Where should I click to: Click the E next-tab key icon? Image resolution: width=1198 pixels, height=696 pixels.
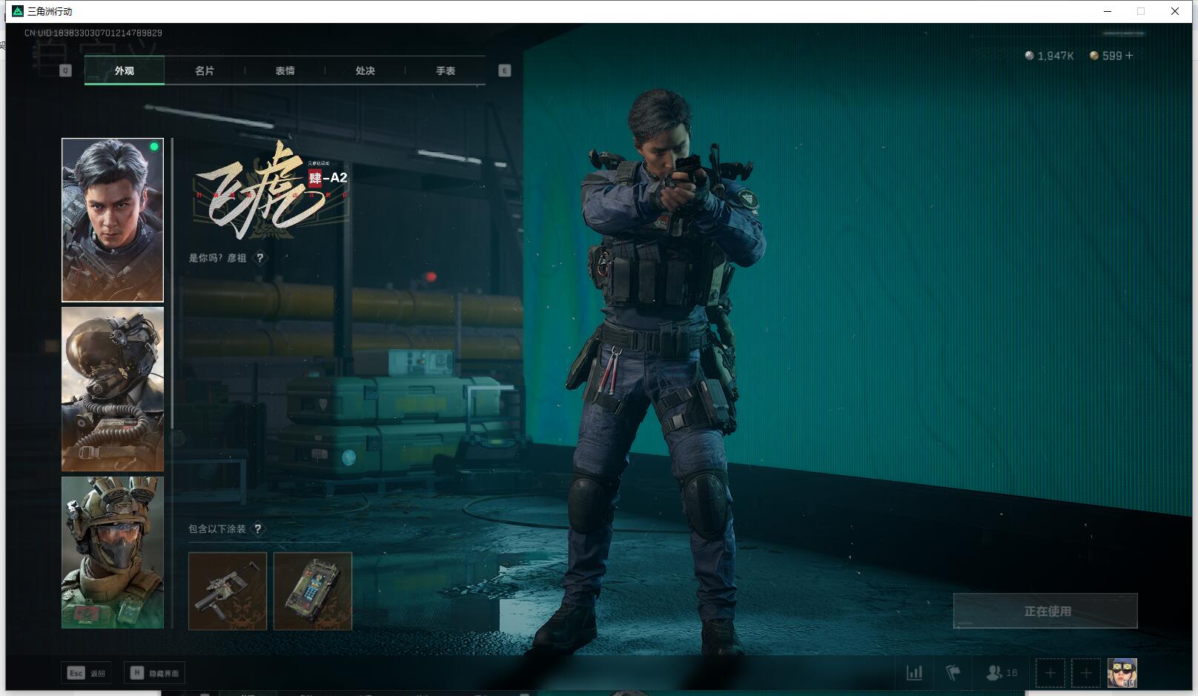tap(505, 70)
